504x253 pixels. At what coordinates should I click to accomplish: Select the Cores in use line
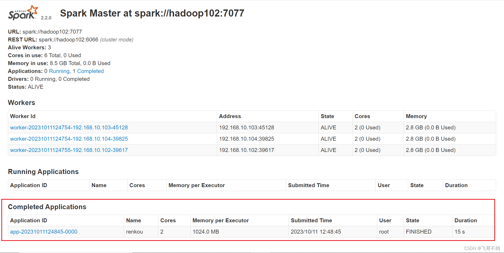point(44,55)
